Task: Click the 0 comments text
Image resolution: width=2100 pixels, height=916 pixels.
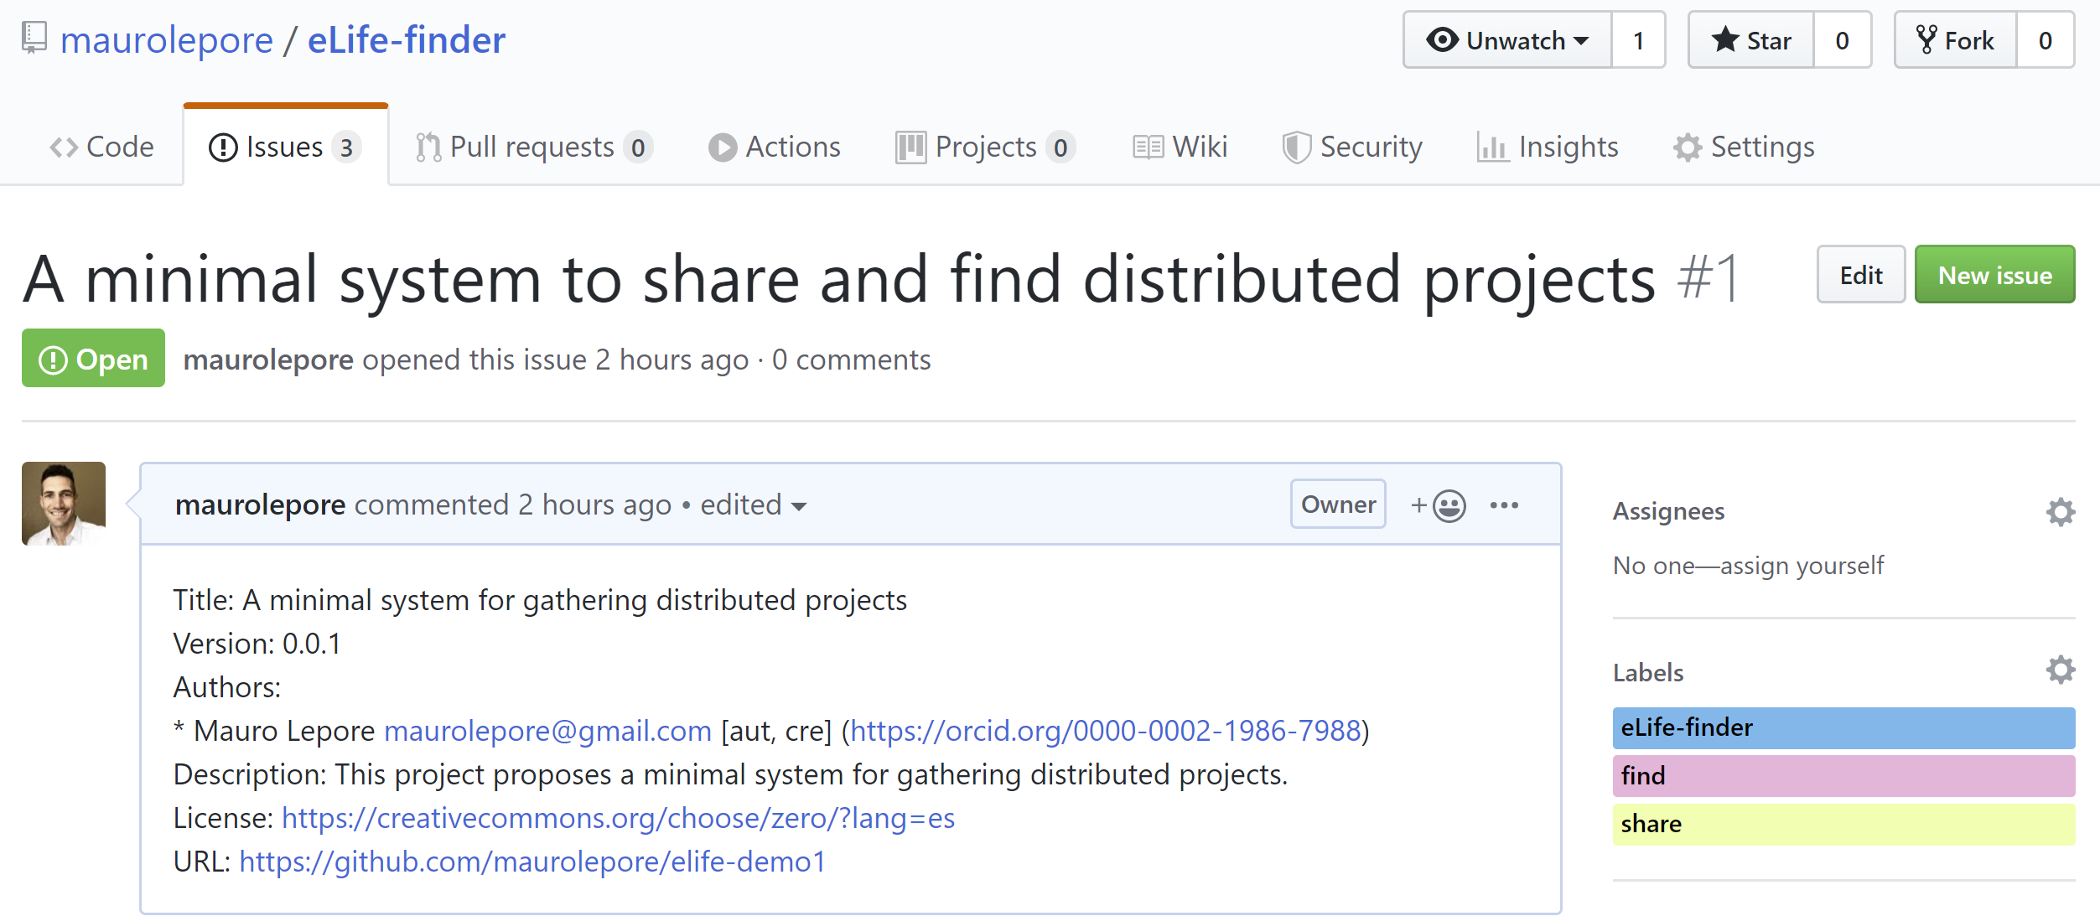Action: (851, 360)
